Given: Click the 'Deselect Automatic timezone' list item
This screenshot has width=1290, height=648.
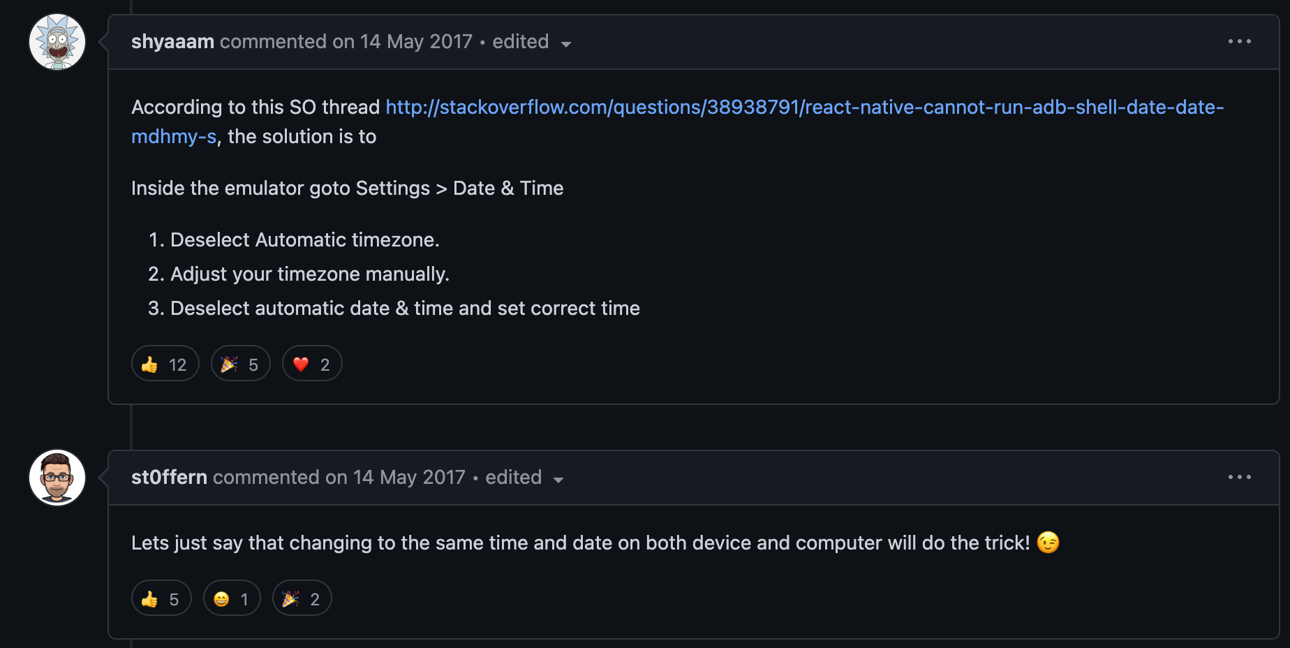Looking at the screenshot, I should tap(304, 240).
